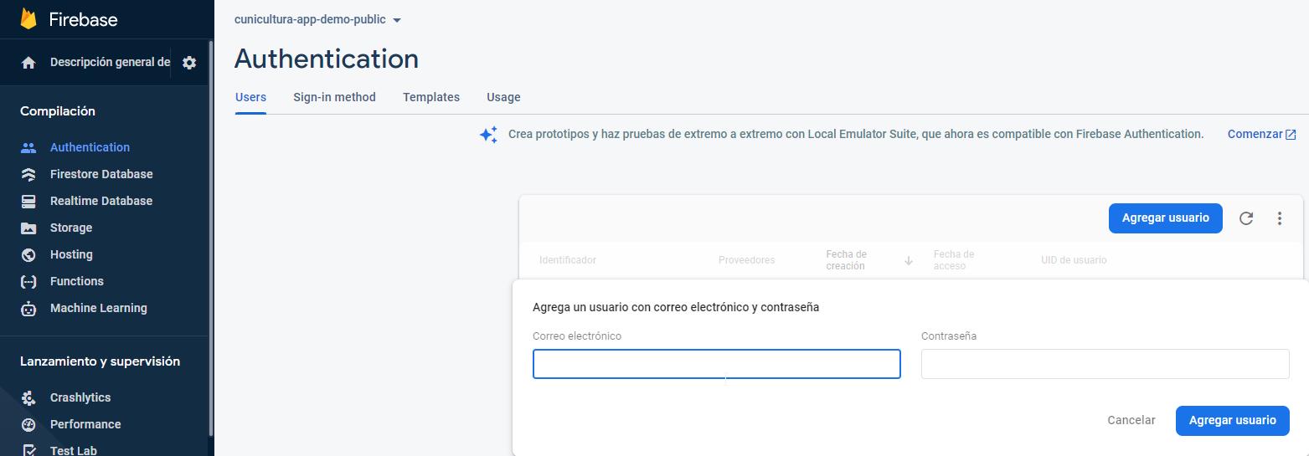Click the Lanzamiento y supervisión section heading
The image size is (1309, 456).
click(100, 361)
